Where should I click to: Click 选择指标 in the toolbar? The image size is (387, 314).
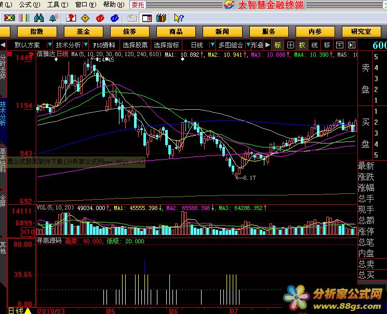166,45
